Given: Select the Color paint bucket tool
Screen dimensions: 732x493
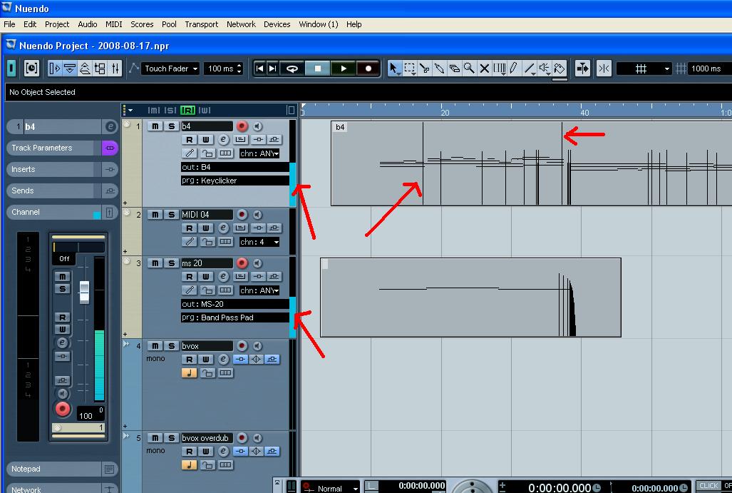Looking at the screenshot, I should click(x=560, y=68).
